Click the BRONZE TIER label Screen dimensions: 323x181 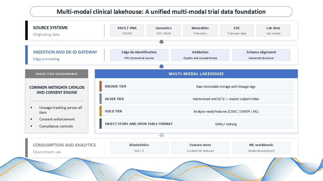(116, 86)
